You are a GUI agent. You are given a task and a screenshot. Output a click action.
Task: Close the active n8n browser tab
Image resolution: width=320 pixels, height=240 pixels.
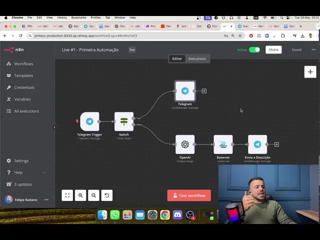231,26
